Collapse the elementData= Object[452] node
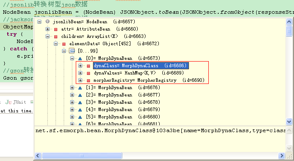 click(x=56, y=43)
